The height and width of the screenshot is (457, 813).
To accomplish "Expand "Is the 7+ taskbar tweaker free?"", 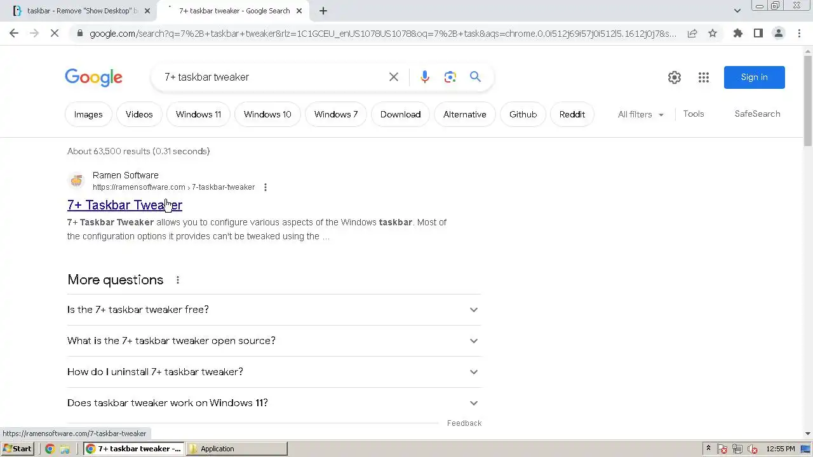I will (274, 310).
